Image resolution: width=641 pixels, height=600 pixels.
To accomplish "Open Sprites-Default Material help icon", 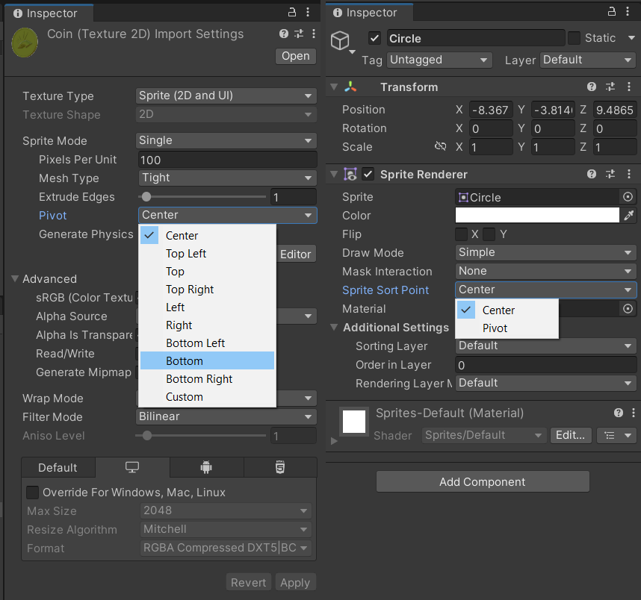I will [x=619, y=413].
